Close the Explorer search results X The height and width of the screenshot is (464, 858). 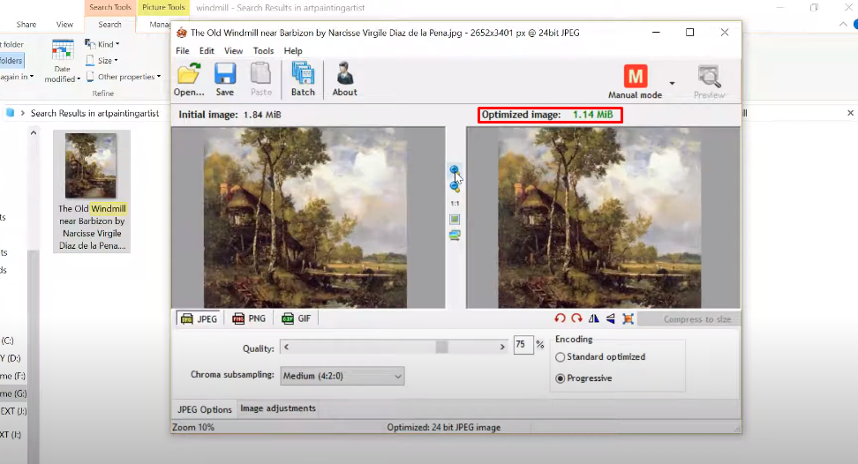[850, 113]
